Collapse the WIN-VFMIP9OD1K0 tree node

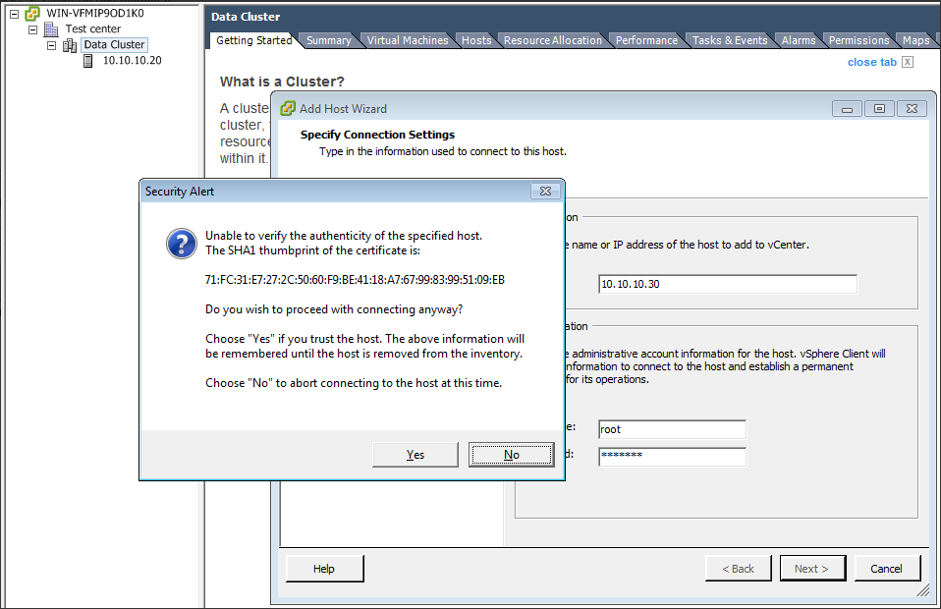pyautogui.click(x=15, y=13)
